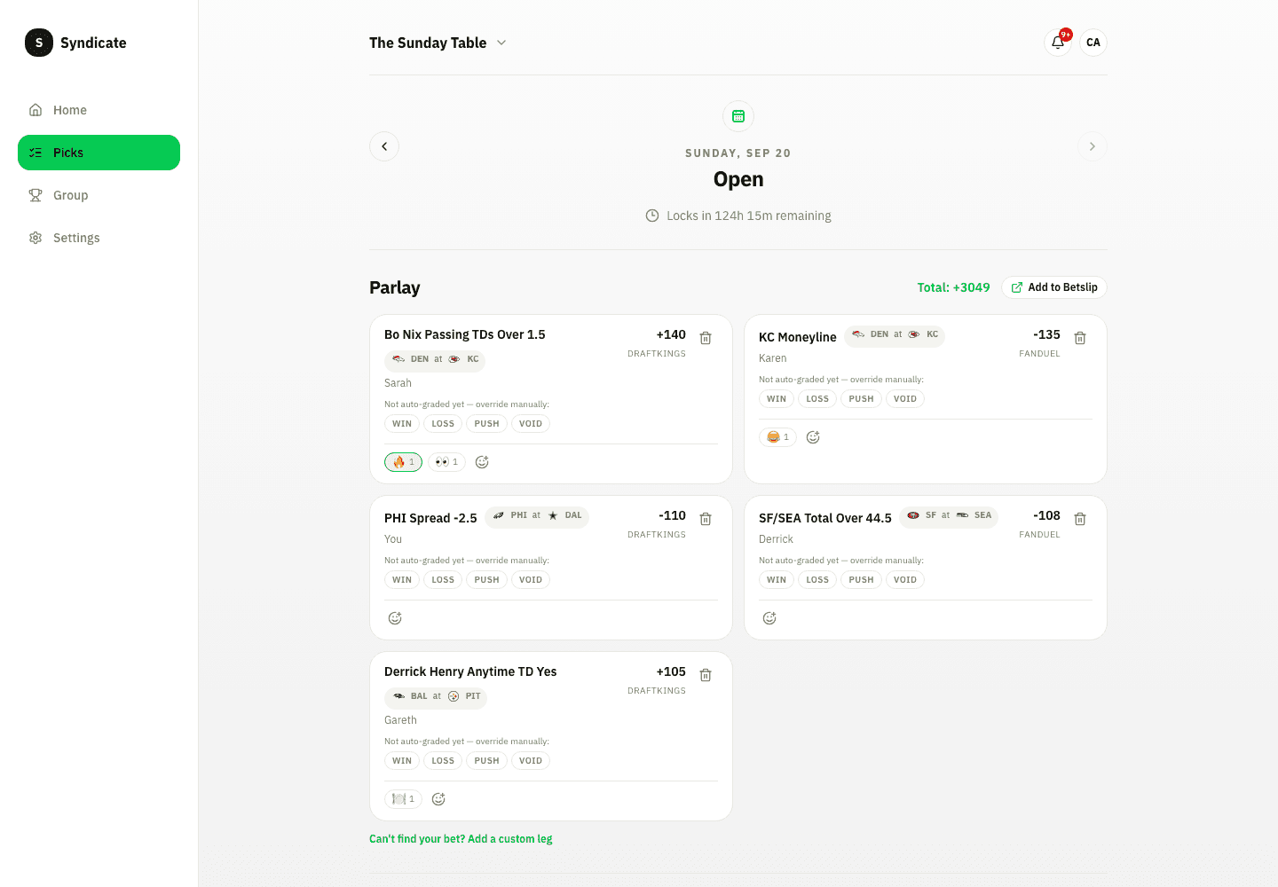The image size is (1278, 887).
Task: Remove the PHI Spread -2.5 leg
Action: pos(706,519)
